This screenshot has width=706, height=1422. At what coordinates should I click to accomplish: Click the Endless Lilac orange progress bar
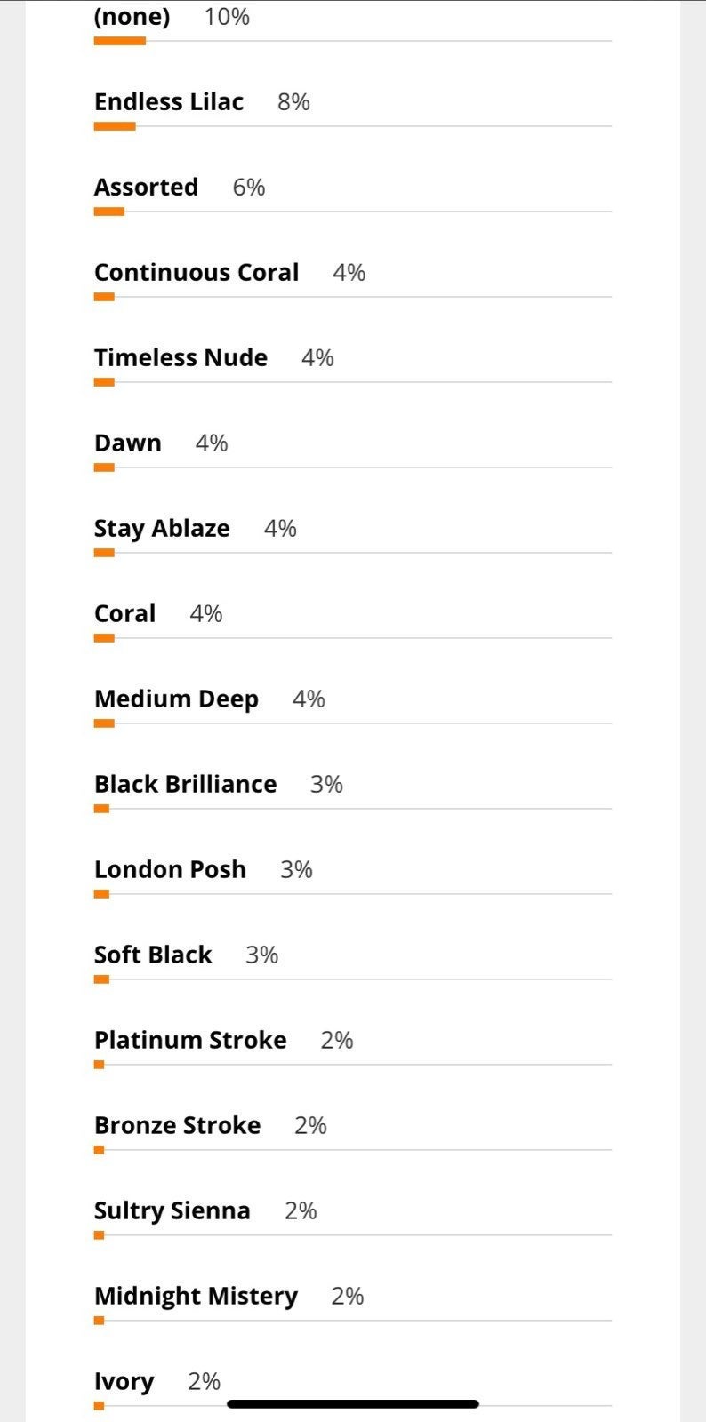115,126
